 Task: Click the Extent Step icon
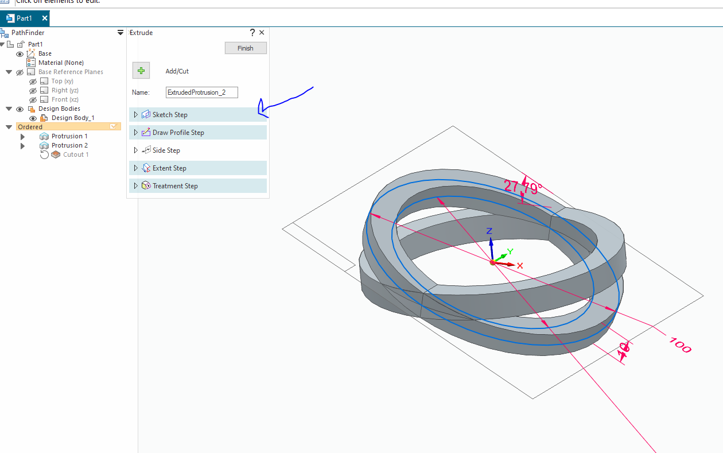[146, 168]
